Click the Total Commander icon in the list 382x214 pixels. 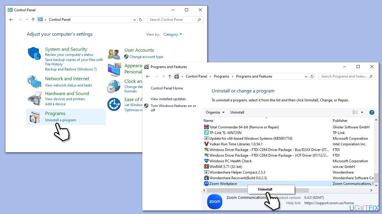pos(206,127)
